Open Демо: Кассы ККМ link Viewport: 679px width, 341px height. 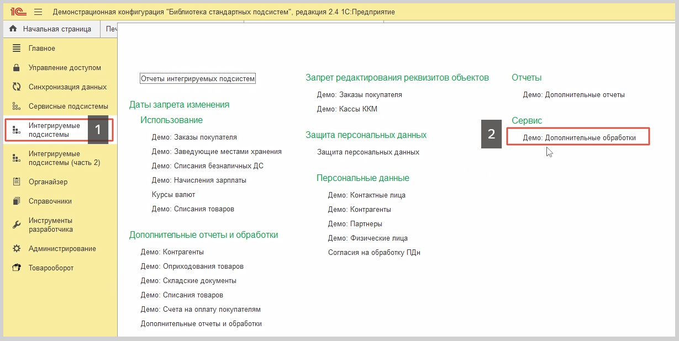(347, 109)
